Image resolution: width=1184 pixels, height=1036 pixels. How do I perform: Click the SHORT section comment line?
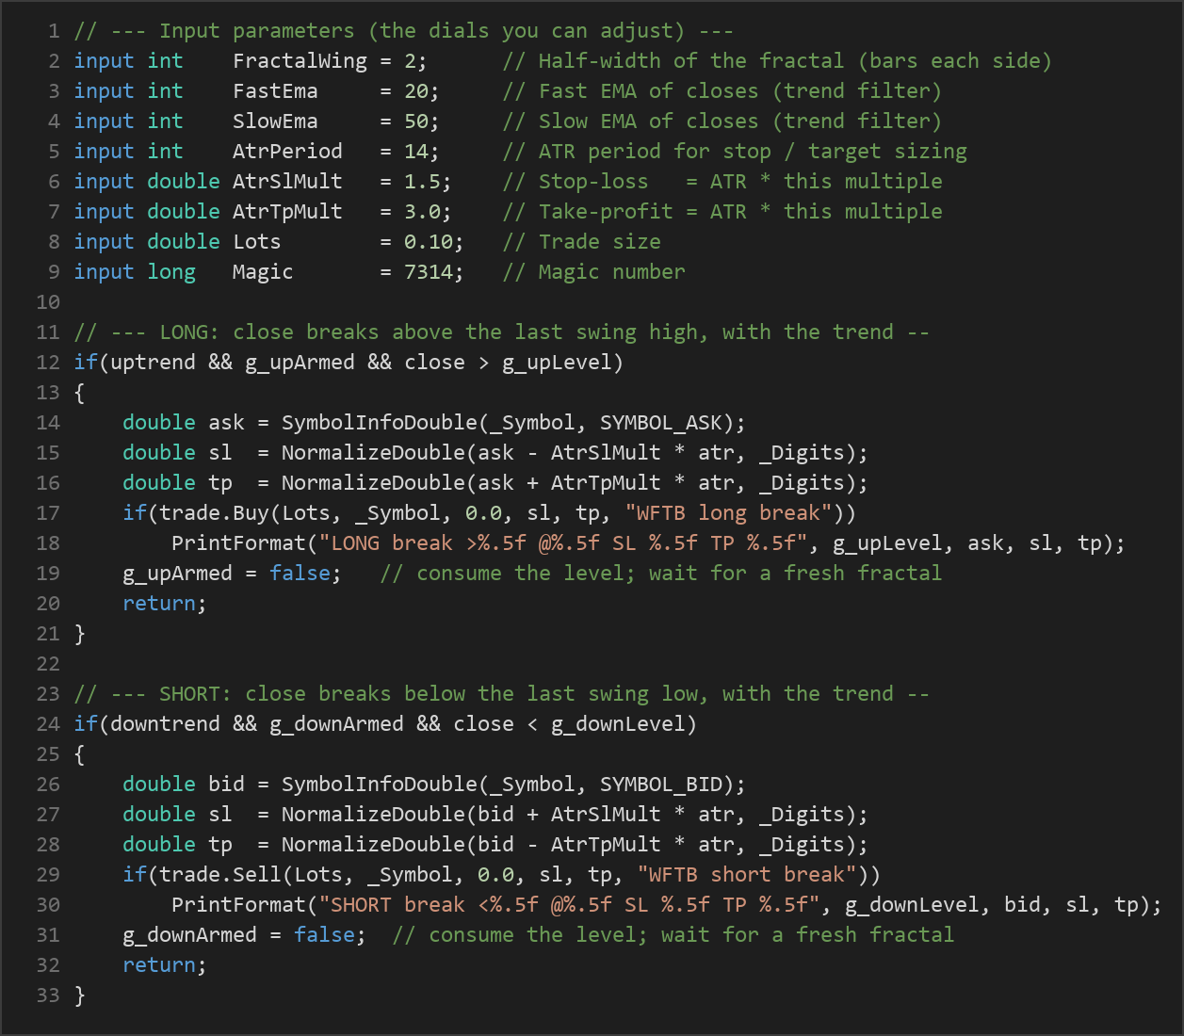coord(502,694)
